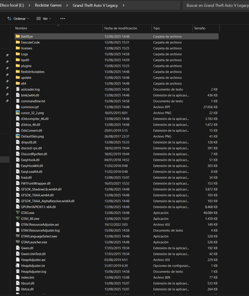Image resolution: width=249 pixels, height=296 pixels.
Task: Click the index.bin file icon
Action: (x=18, y=277)
